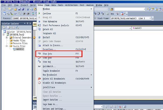Open the File menu
The width and height of the screenshot is (163, 110).
(x=4, y=5)
